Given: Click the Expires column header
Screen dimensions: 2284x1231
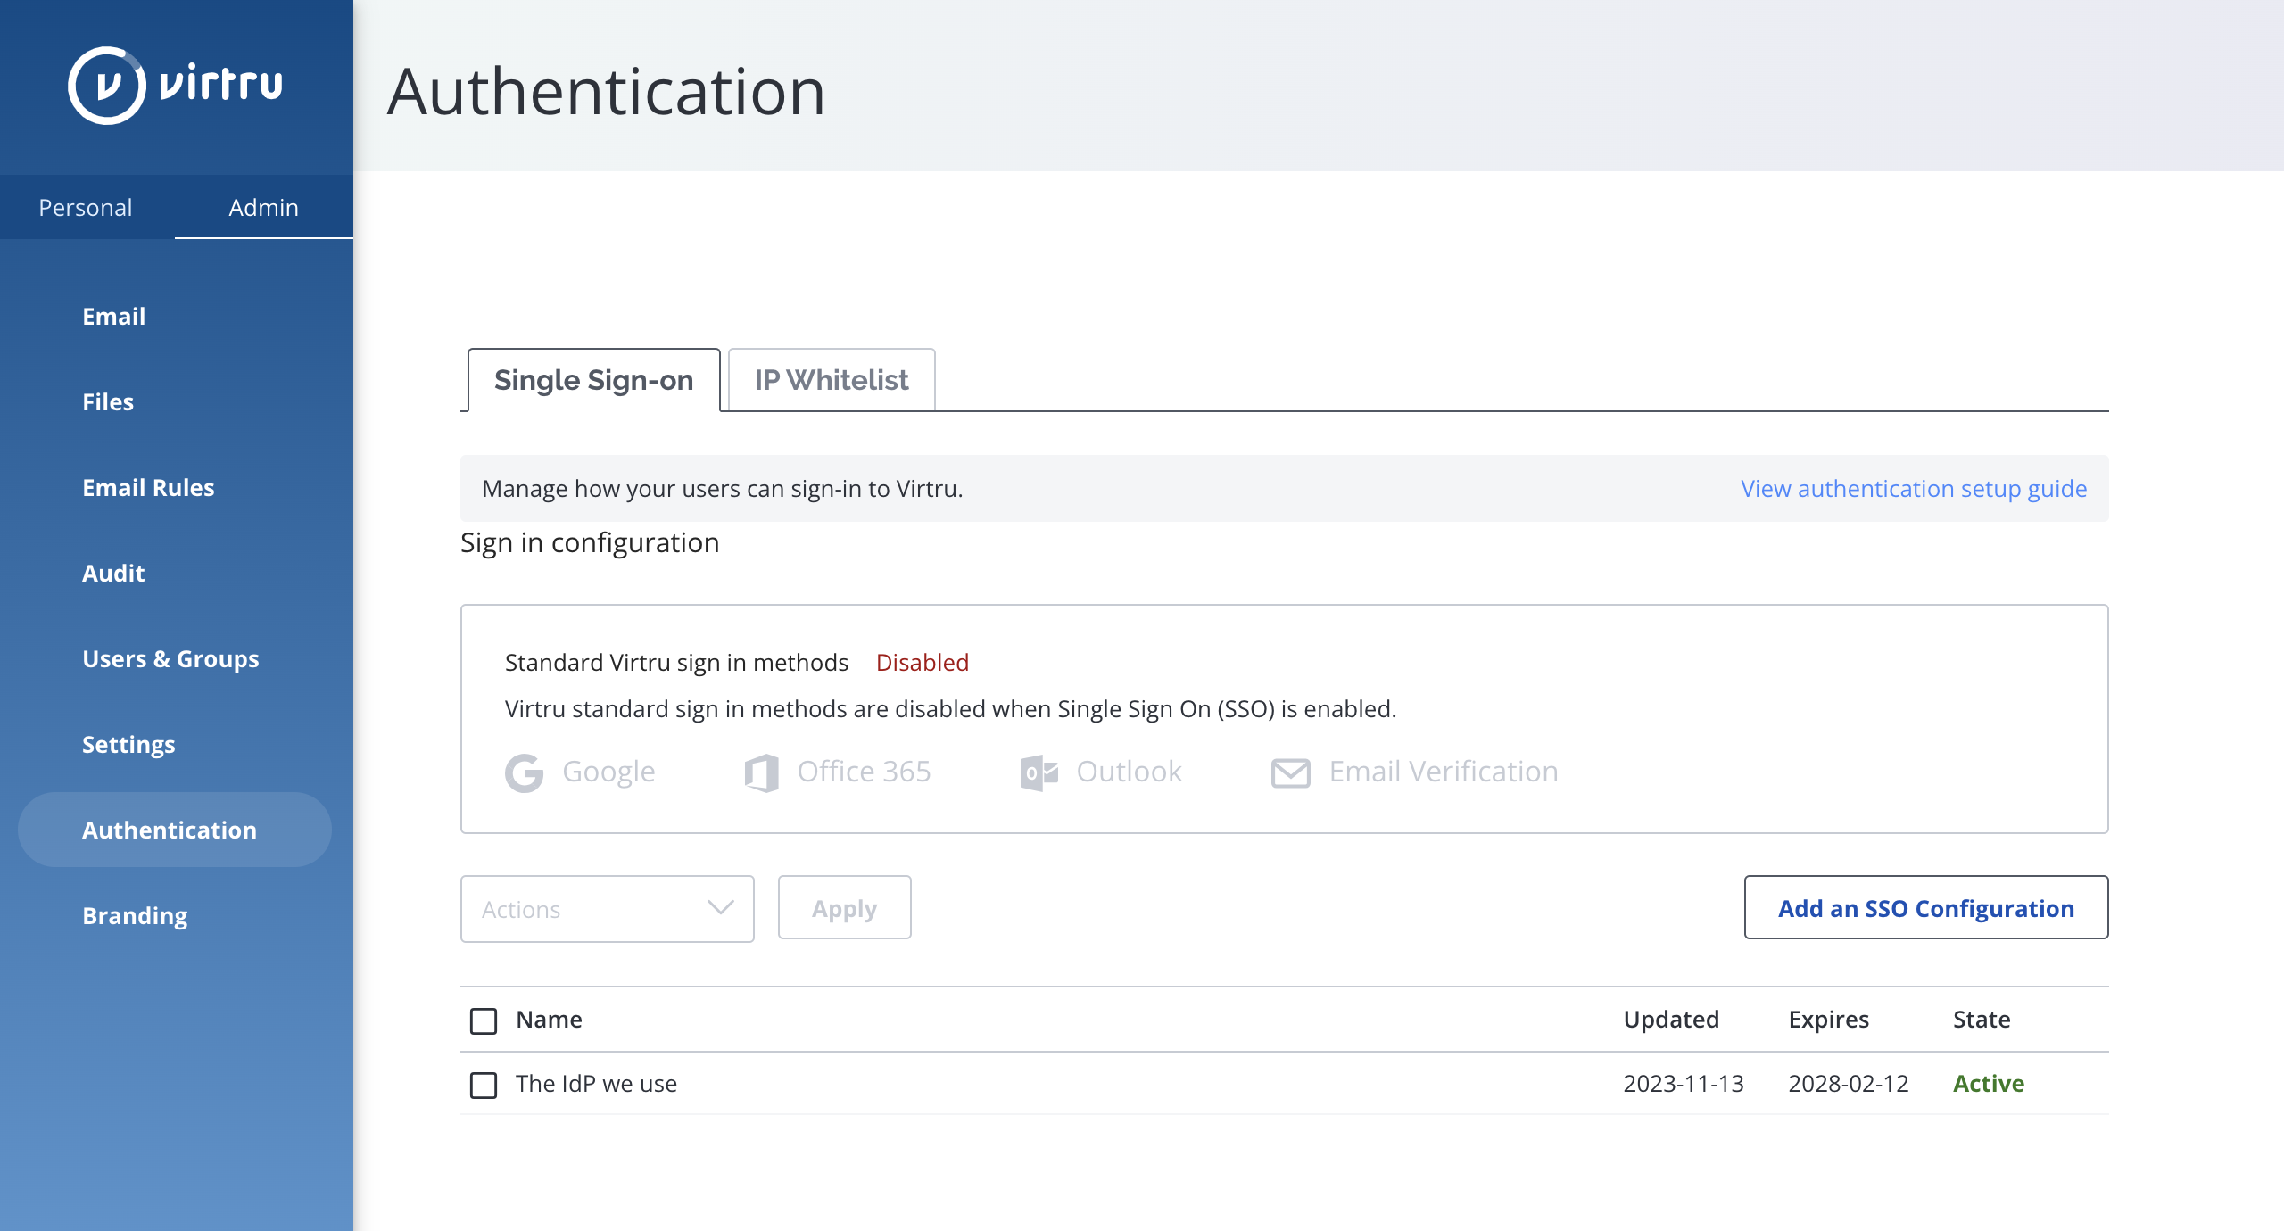Looking at the screenshot, I should coord(1828,1019).
